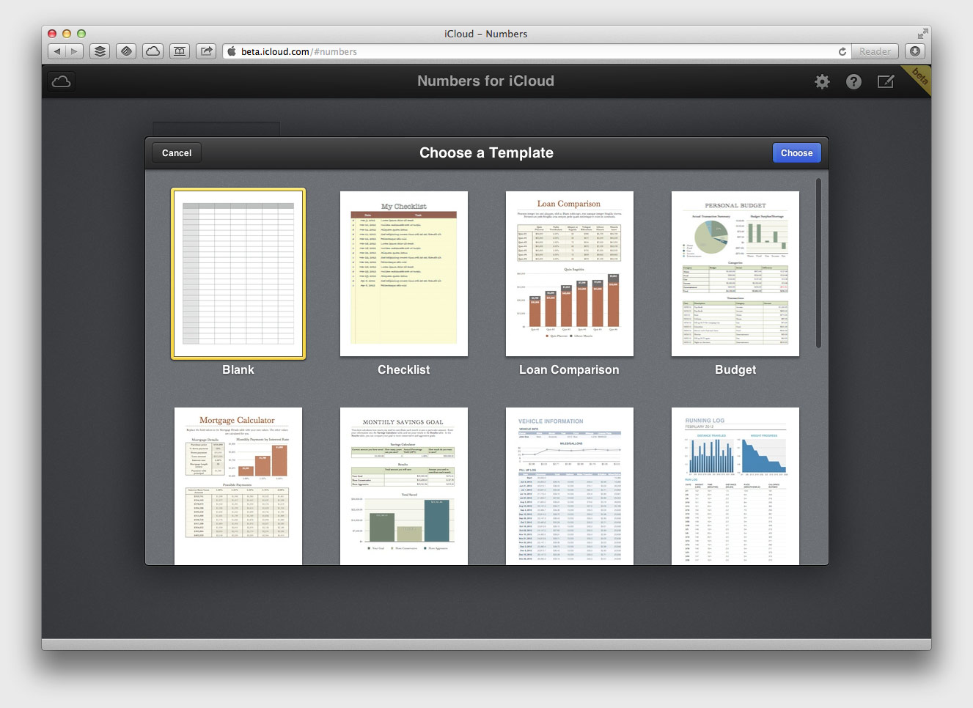Select the Mortgage Calculator template thumbnail

(238, 486)
